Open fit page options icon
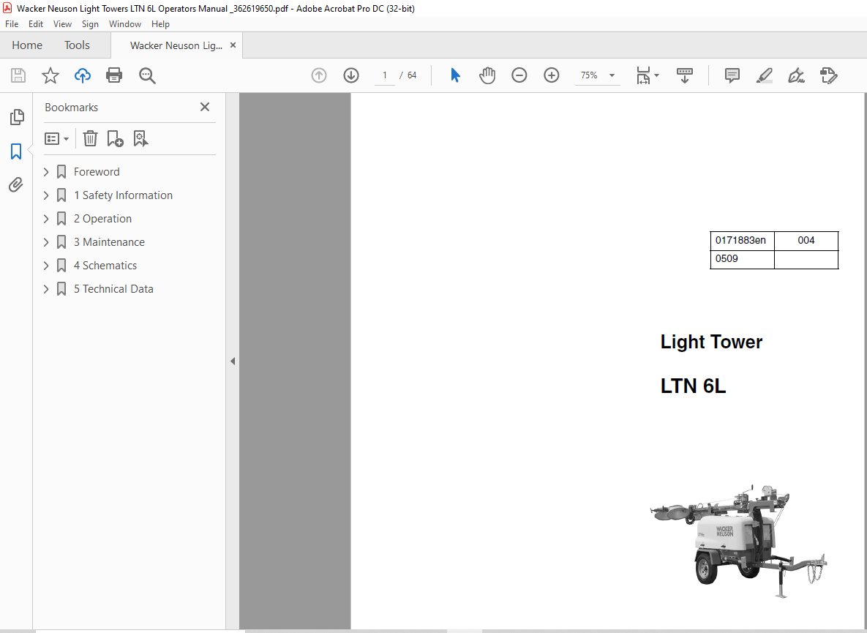This screenshot has height=633, width=867. click(643, 75)
